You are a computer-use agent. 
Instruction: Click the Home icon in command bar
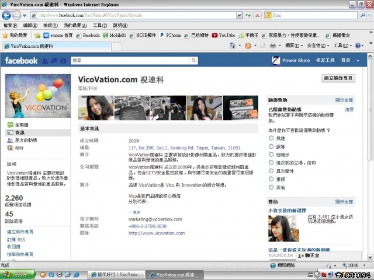pyautogui.click(x=233, y=45)
